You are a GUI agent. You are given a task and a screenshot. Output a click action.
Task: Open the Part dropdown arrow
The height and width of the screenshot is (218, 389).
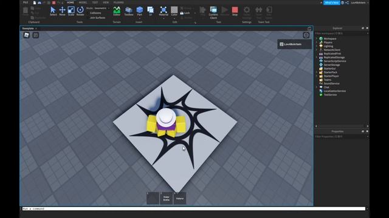(x=140, y=19)
